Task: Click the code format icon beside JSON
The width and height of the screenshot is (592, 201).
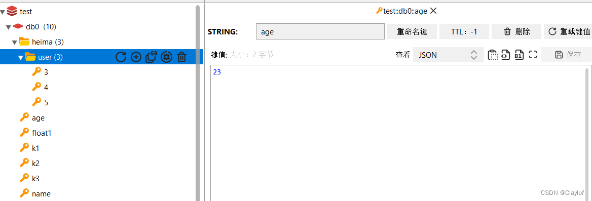Action: coord(506,55)
